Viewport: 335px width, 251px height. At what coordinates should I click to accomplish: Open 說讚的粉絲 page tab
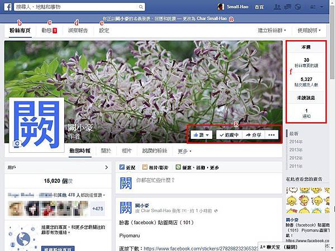tap(155, 151)
